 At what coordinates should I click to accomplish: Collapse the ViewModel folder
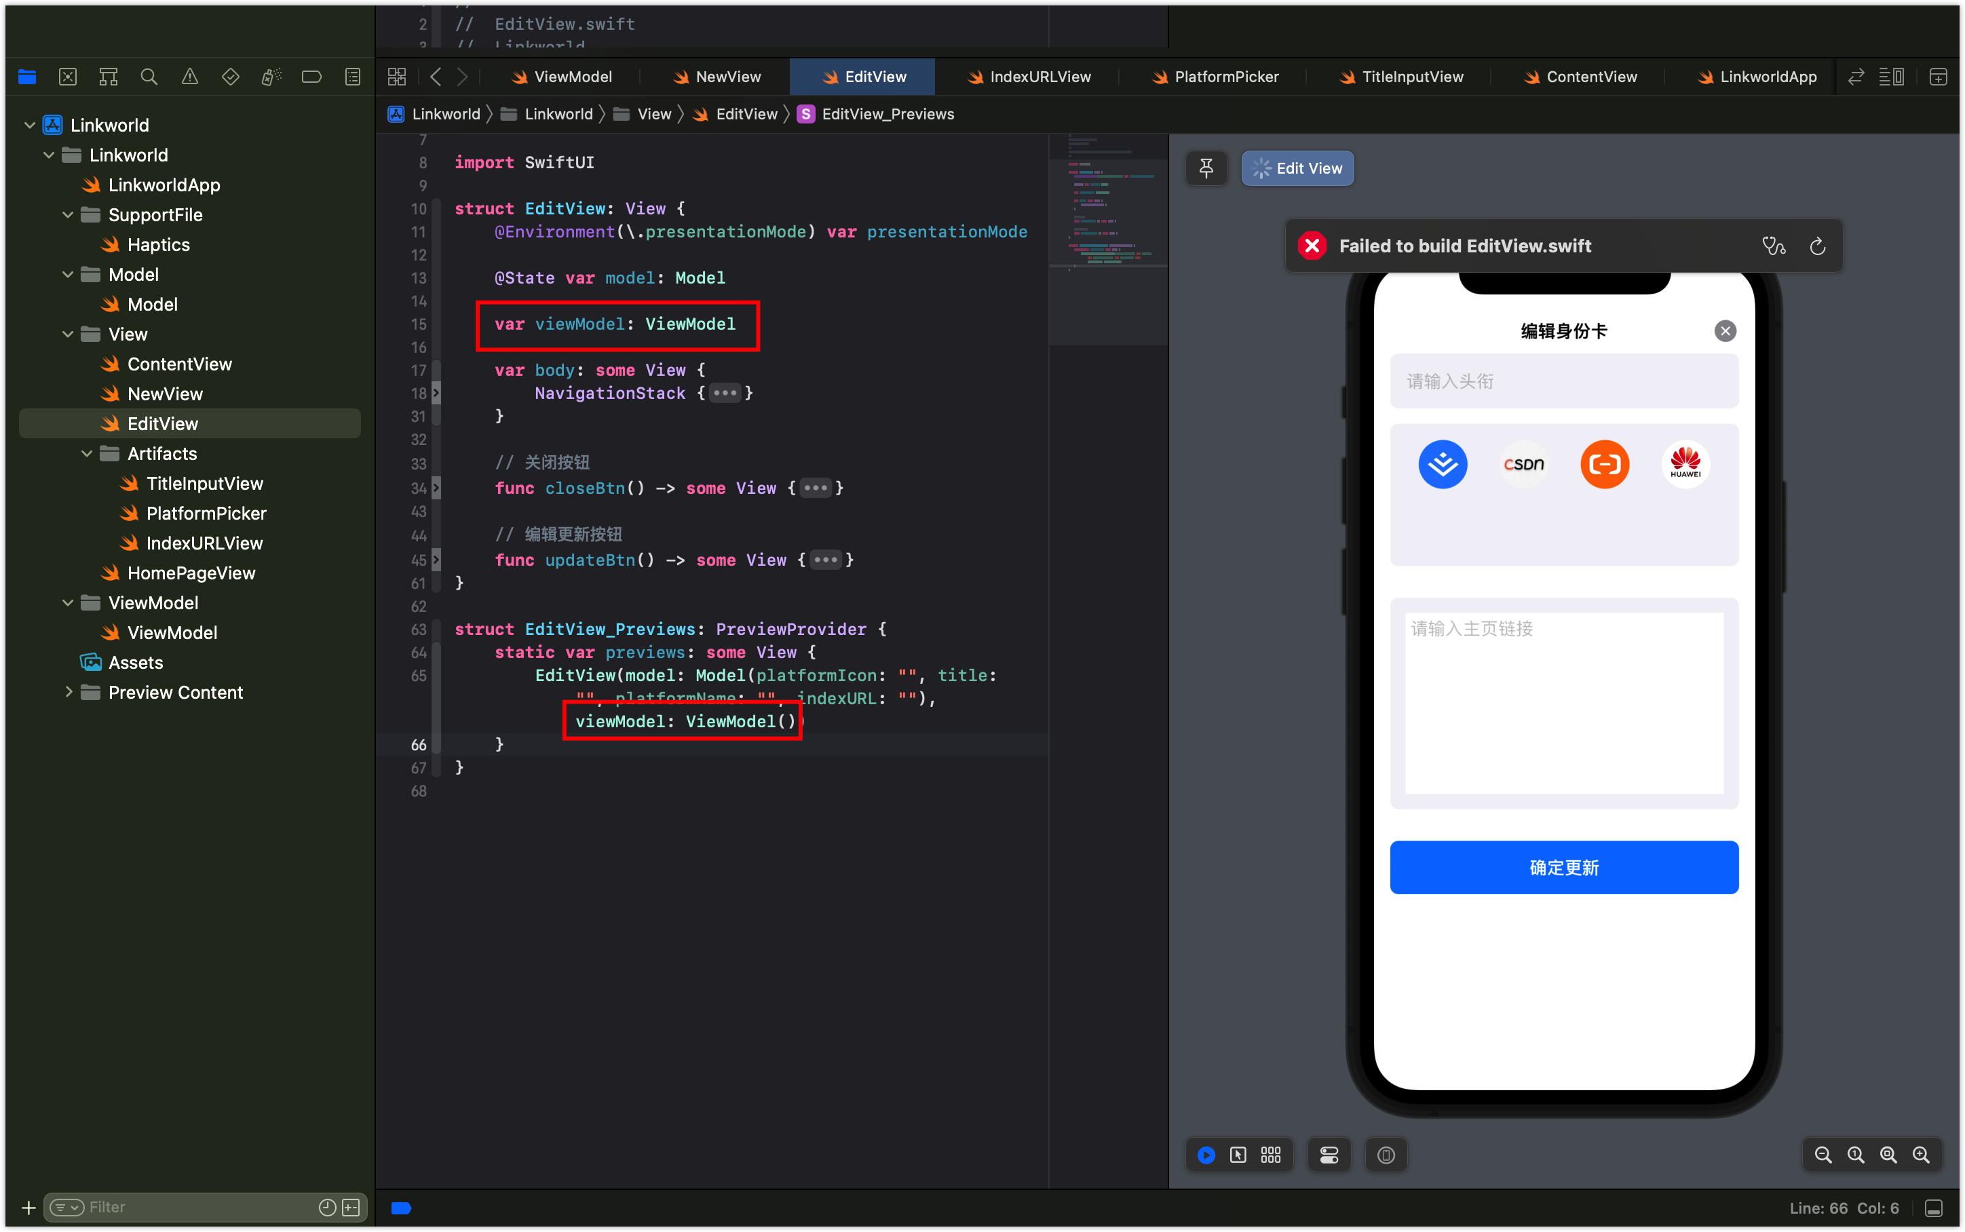point(68,603)
